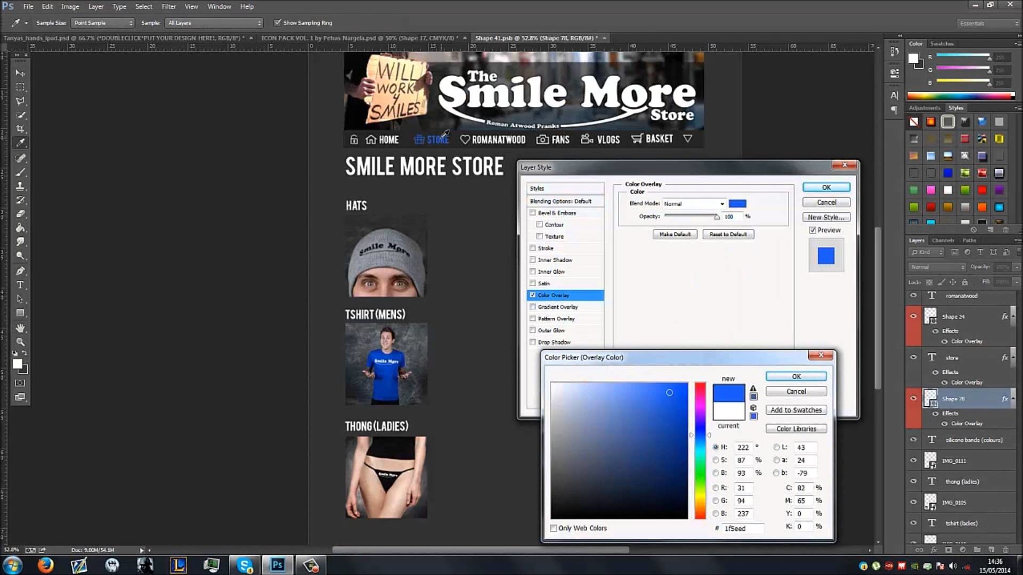
Task: Select the S saturation radio button
Action: click(x=716, y=460)
